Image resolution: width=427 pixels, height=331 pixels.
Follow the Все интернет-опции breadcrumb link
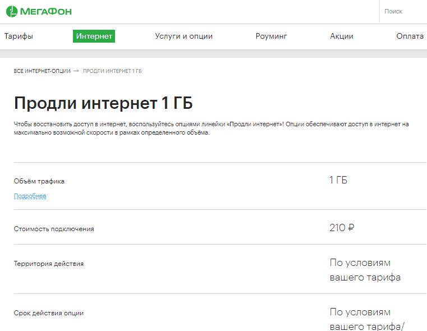click(x=42, y=71)
